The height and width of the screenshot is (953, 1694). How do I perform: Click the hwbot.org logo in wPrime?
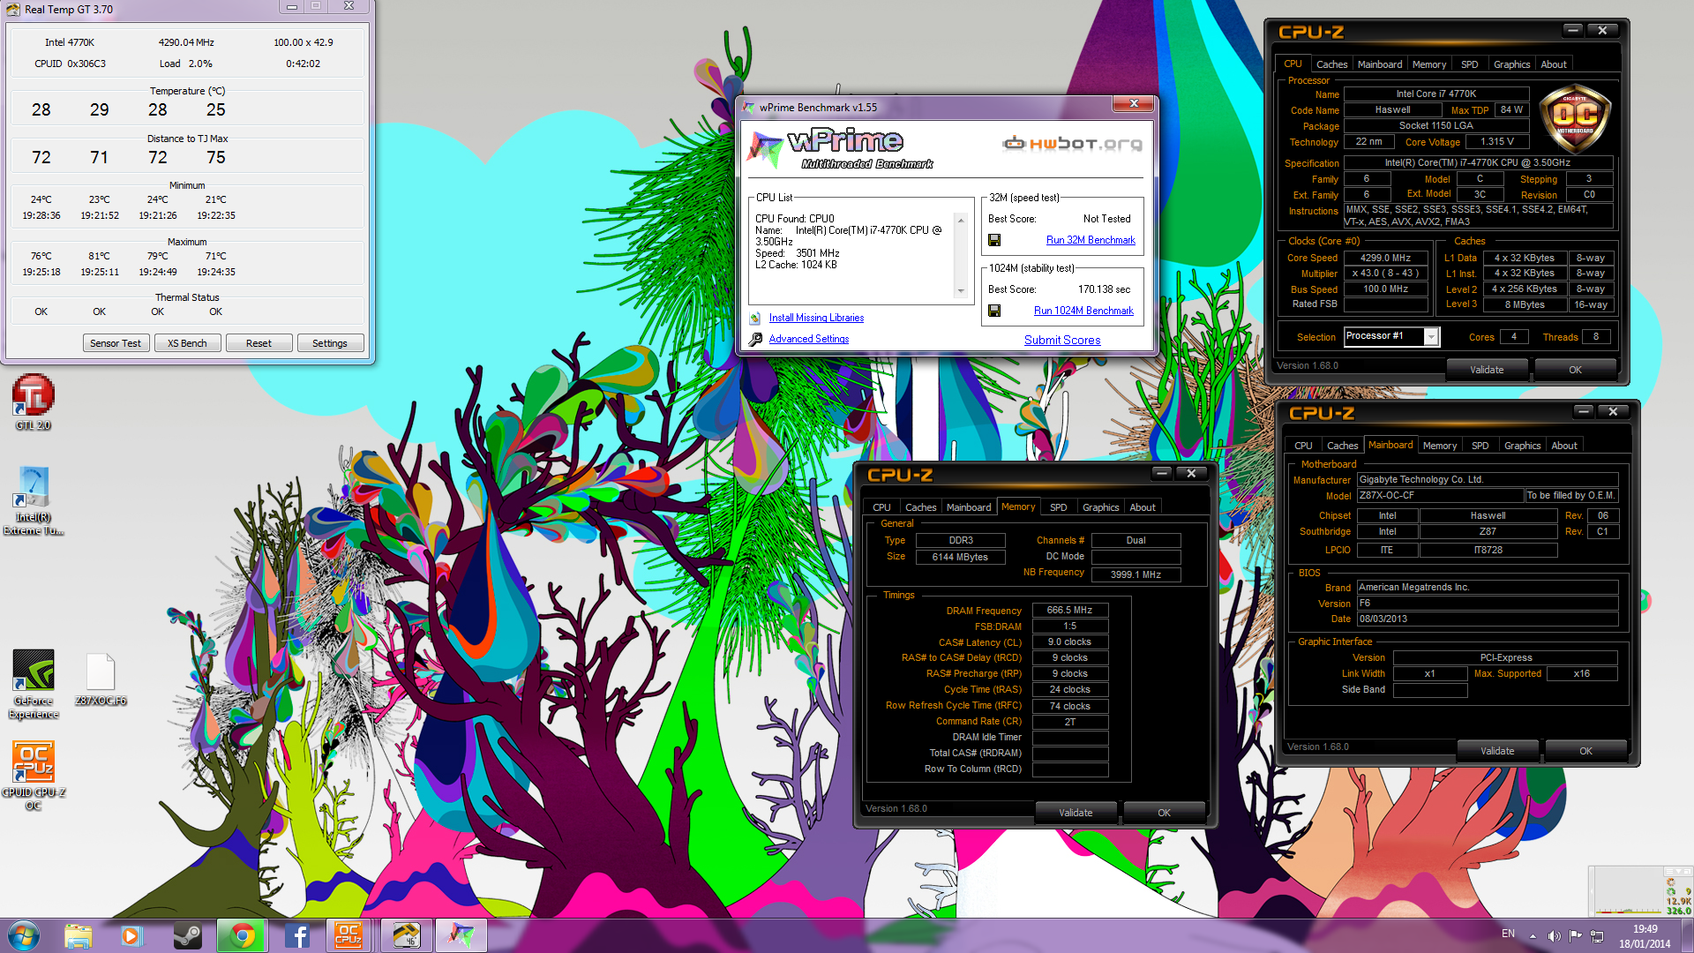pos(1072,143)
